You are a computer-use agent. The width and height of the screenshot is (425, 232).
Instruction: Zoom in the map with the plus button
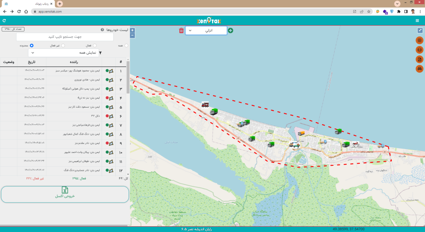132,30
